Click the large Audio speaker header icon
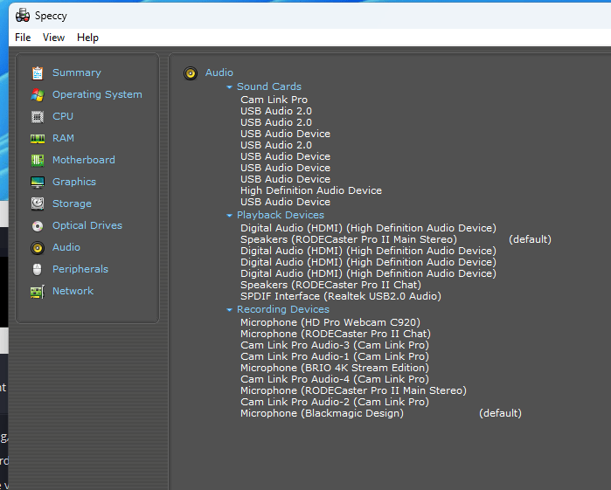Screen dimensions: 611x490 pyautogui.click(x=191, y=72)
